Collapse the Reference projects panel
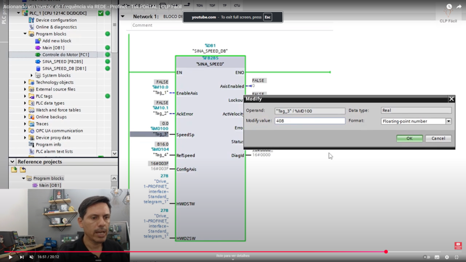This screenshot has width=466, height=262. coord(12,162)
